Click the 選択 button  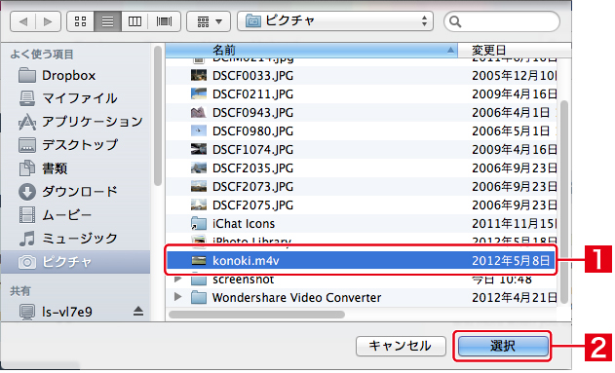pyautogui.click(x=503, y=346)
